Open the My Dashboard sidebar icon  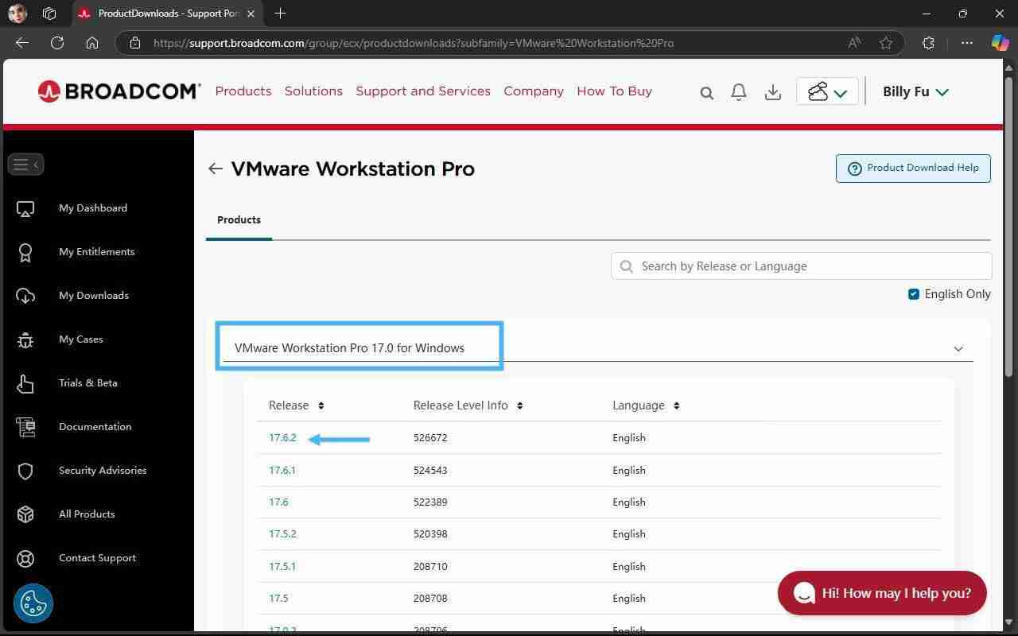[25, 207]
